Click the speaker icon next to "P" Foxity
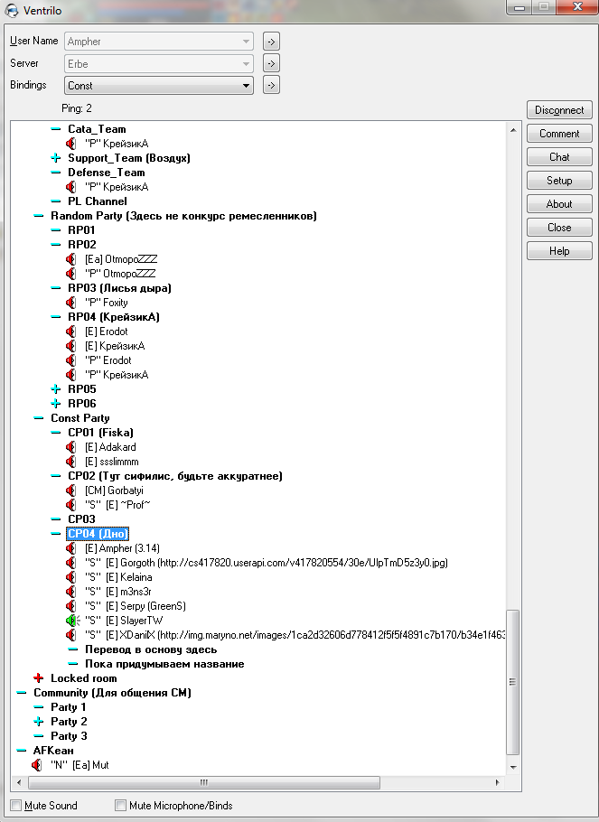Image resolution: width=599 pixels, height=822 pixels. pos(70,303)
